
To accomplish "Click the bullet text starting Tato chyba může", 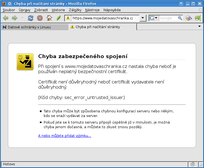I will click(109, 113).
